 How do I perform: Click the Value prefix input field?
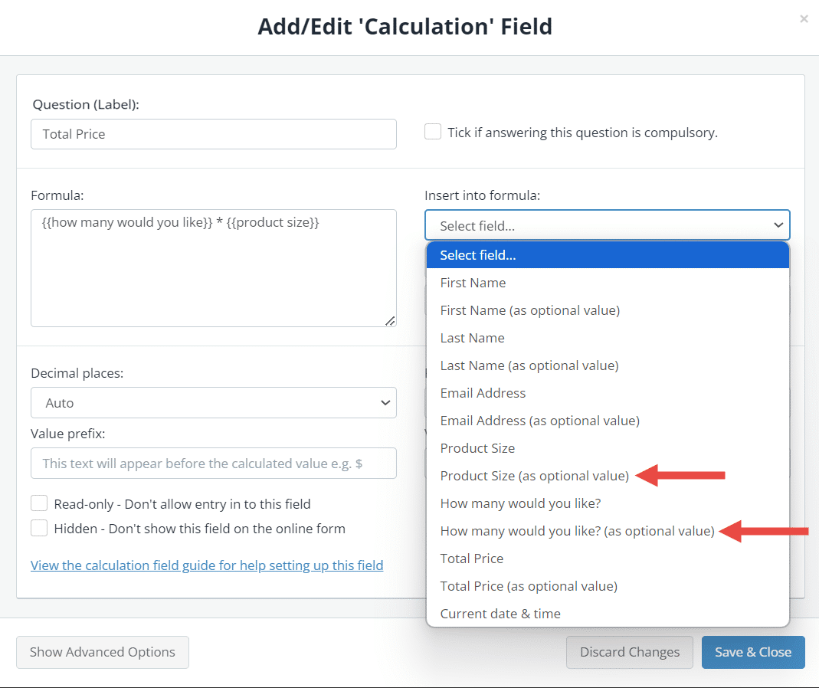click(213, 463)
